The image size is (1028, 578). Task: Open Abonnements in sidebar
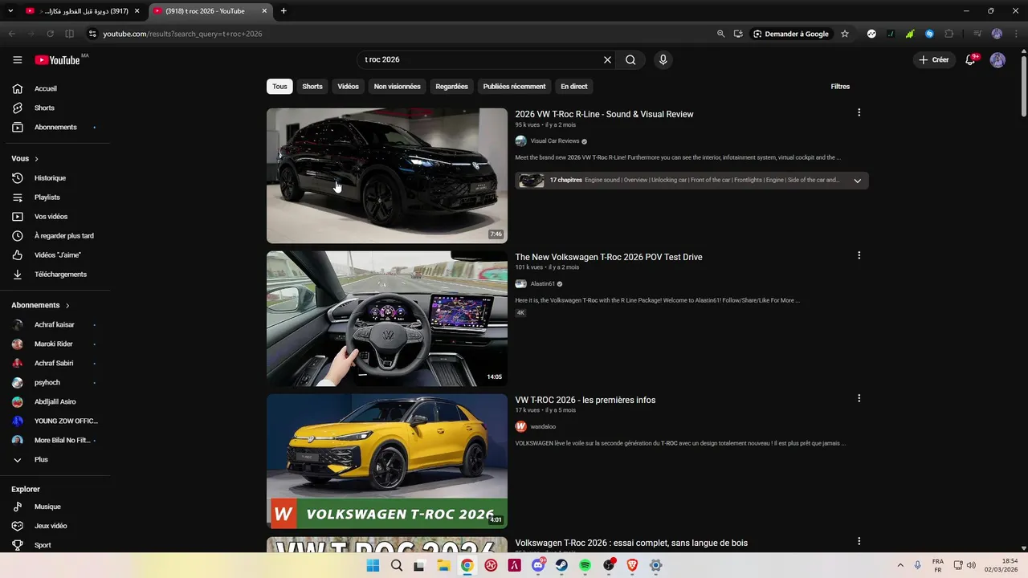tap(55, 127)
